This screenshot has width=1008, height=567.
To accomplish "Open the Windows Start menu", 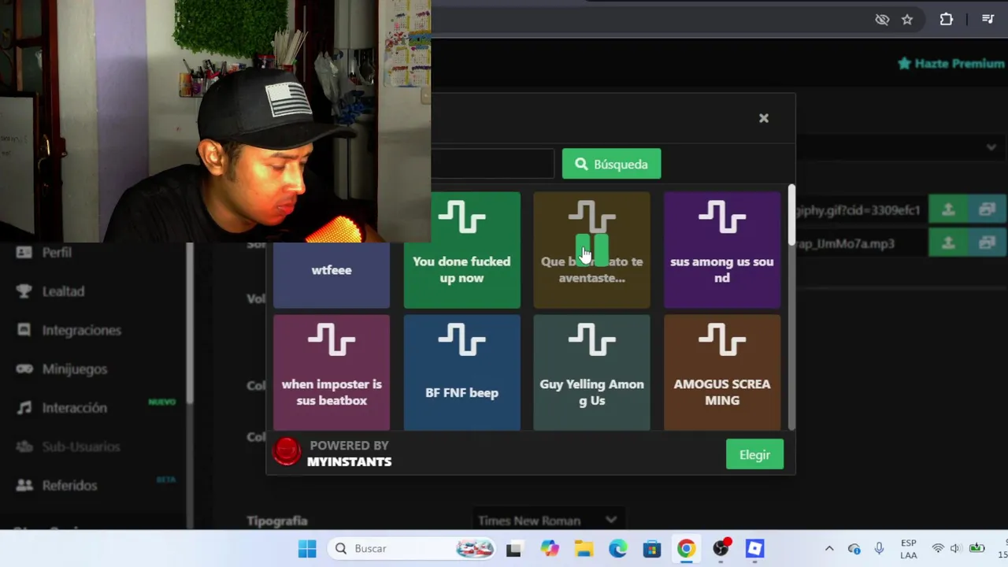I will [x=307, y=549].
